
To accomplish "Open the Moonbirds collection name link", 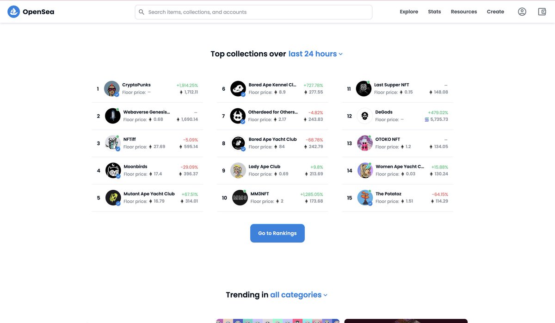I will click(x=136, y=167).
